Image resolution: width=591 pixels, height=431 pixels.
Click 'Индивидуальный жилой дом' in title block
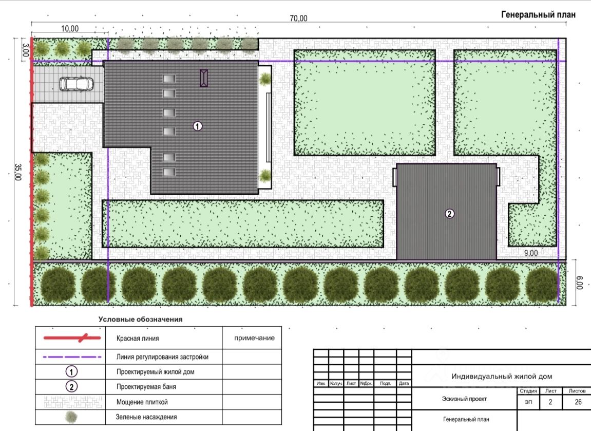click(502, 377)
